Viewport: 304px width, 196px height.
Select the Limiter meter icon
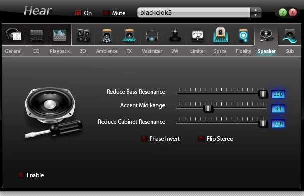point(197,35)
